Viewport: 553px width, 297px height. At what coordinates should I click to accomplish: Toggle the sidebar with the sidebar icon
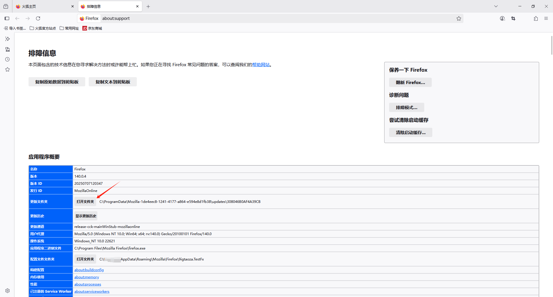point(7,18)
